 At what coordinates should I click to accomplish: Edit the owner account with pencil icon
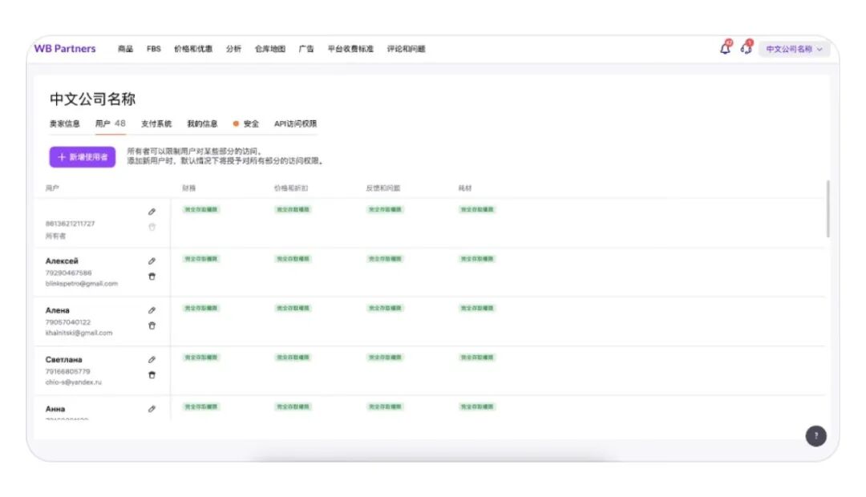click(x=152, y=212)
